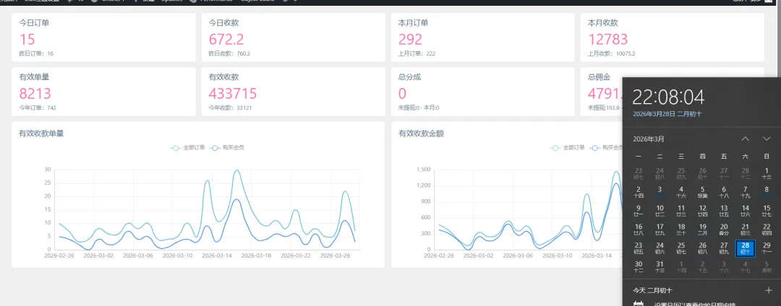This screenshot has height=306, width=781.
Task: Select March 9 labeled 廿一
Action: click(639, 211)
